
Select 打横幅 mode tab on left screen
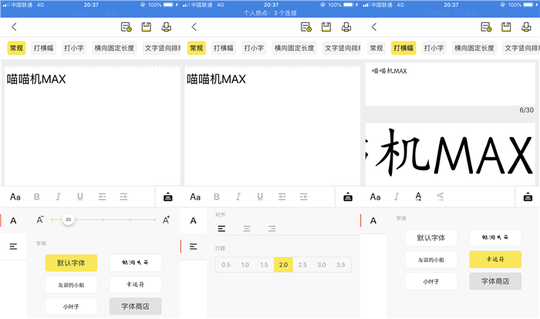click(43, 48)
